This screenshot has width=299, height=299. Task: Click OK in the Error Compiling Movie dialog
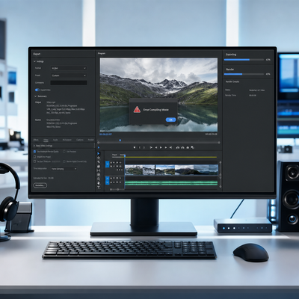click(x=170, y=120)
